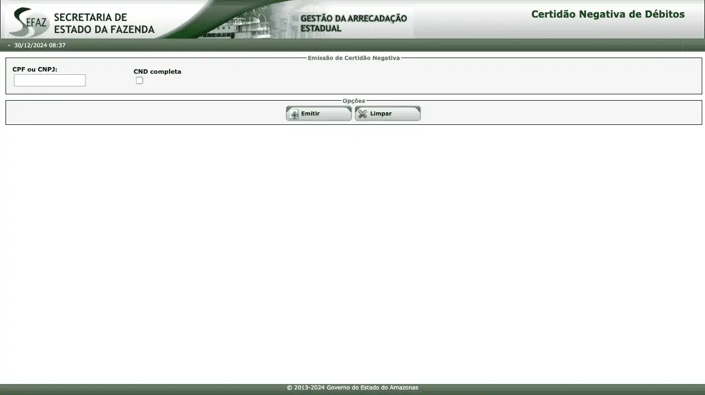Click the Certidão Negativa de Débitos title
The width and height of the screenshot is (705, 395).
(608, 14)
